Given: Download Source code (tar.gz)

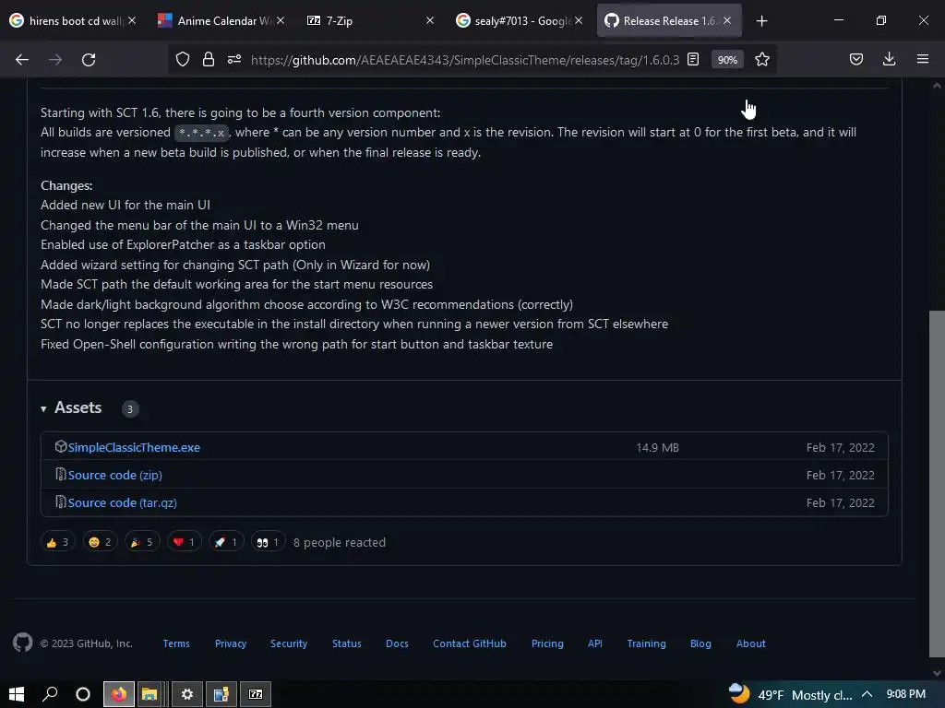Looking at the screenshot, I should [x=123, y=502].
